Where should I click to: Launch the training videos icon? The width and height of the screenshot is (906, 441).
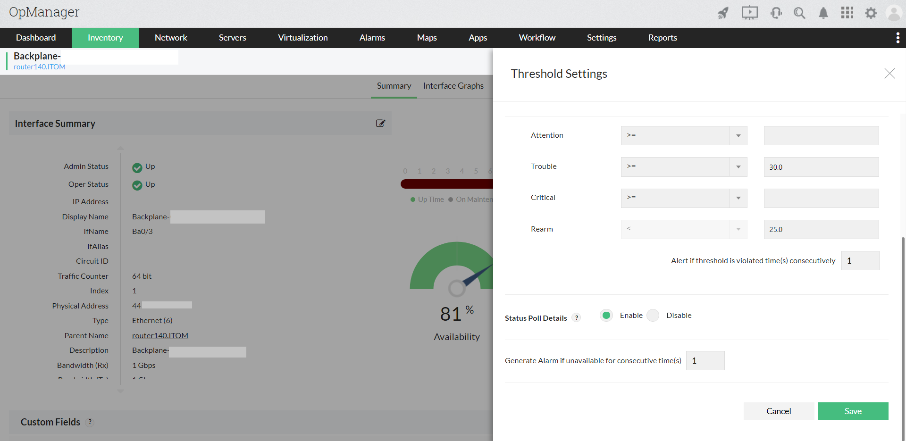(x=749, y=13)
